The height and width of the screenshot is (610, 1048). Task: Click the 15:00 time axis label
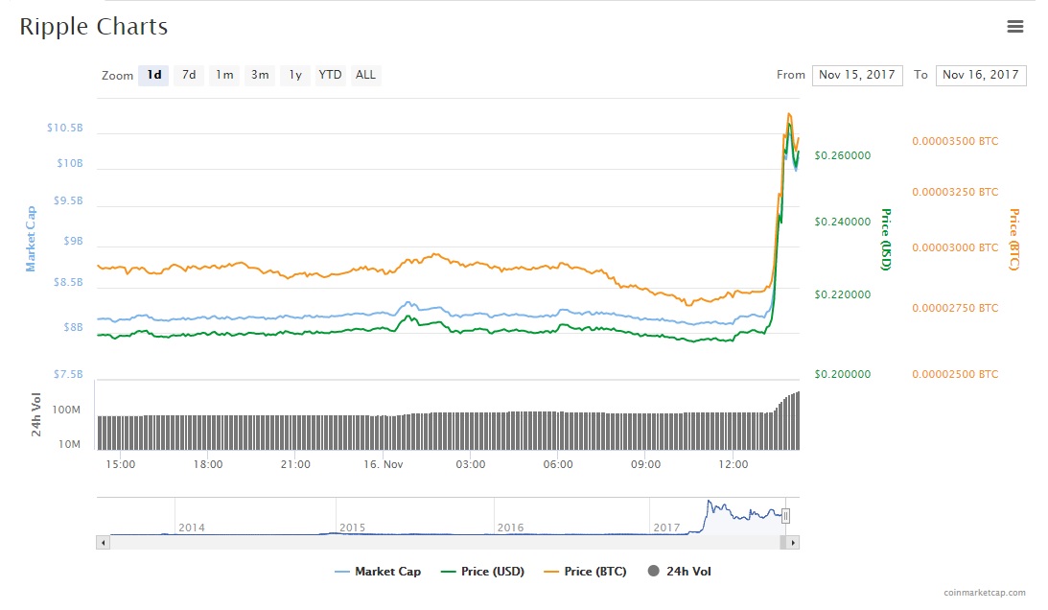[x=120, y=464]
